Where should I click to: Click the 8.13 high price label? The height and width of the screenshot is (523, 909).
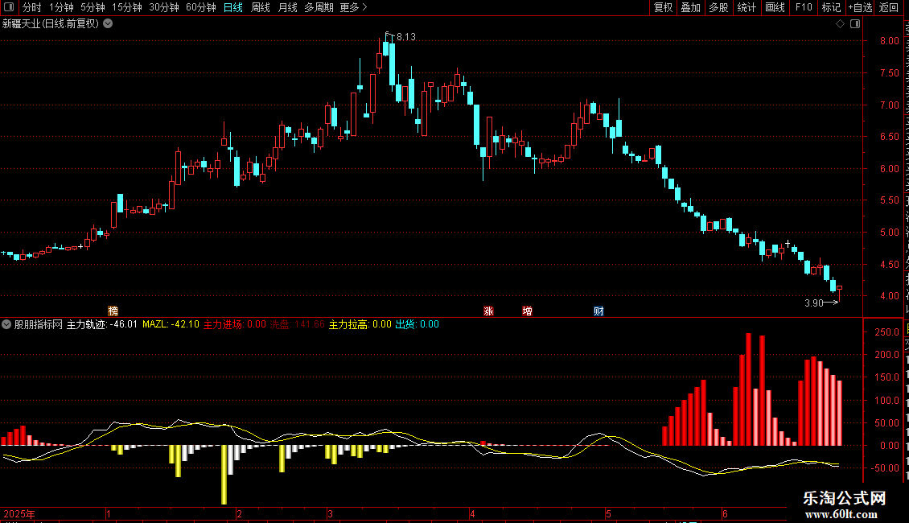405,37
